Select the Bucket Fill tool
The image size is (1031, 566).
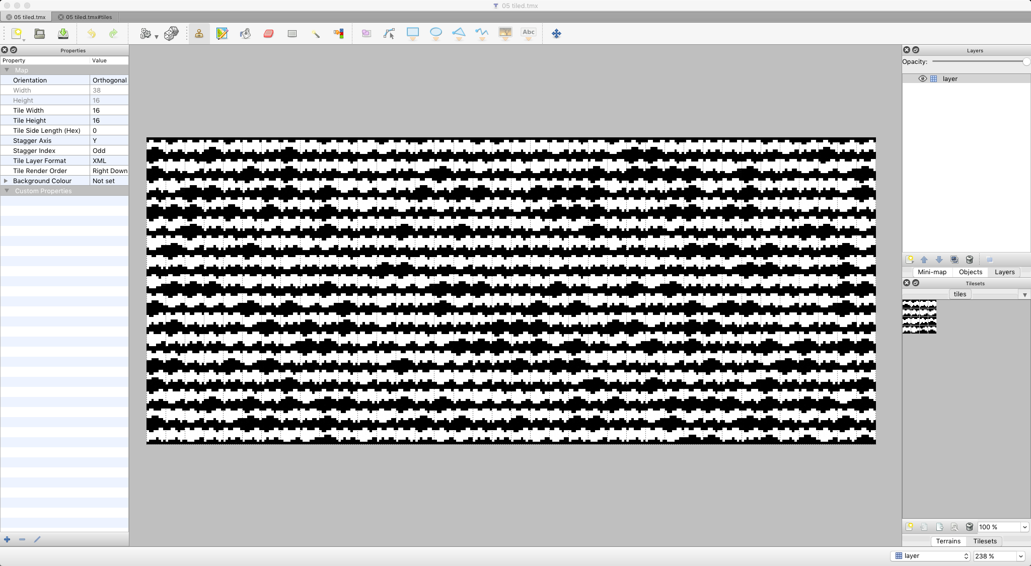pos(245,34)
